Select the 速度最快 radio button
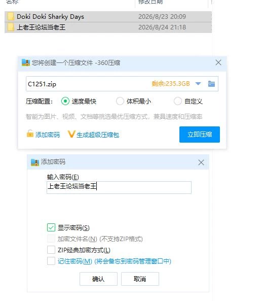 (65, 101)
